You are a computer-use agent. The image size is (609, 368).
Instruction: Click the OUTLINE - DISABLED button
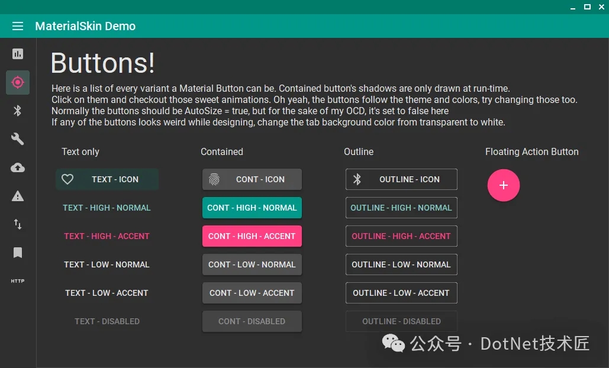pyautogui.click(x=401, y=321)
